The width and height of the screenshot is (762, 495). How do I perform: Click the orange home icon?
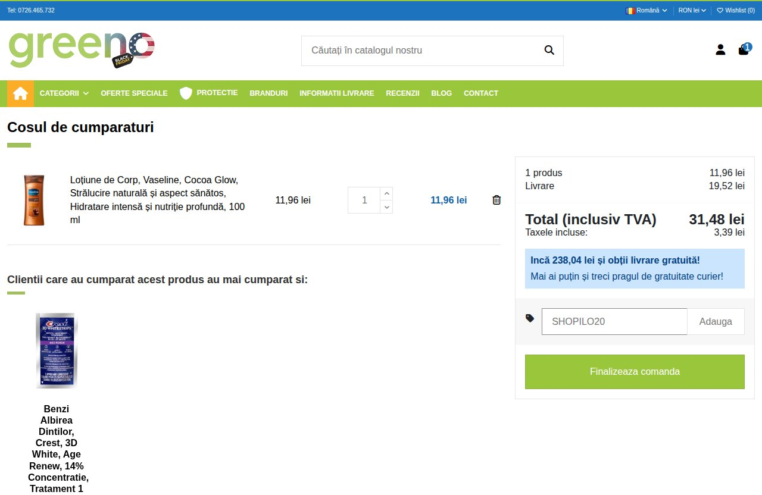click(20, 93)
